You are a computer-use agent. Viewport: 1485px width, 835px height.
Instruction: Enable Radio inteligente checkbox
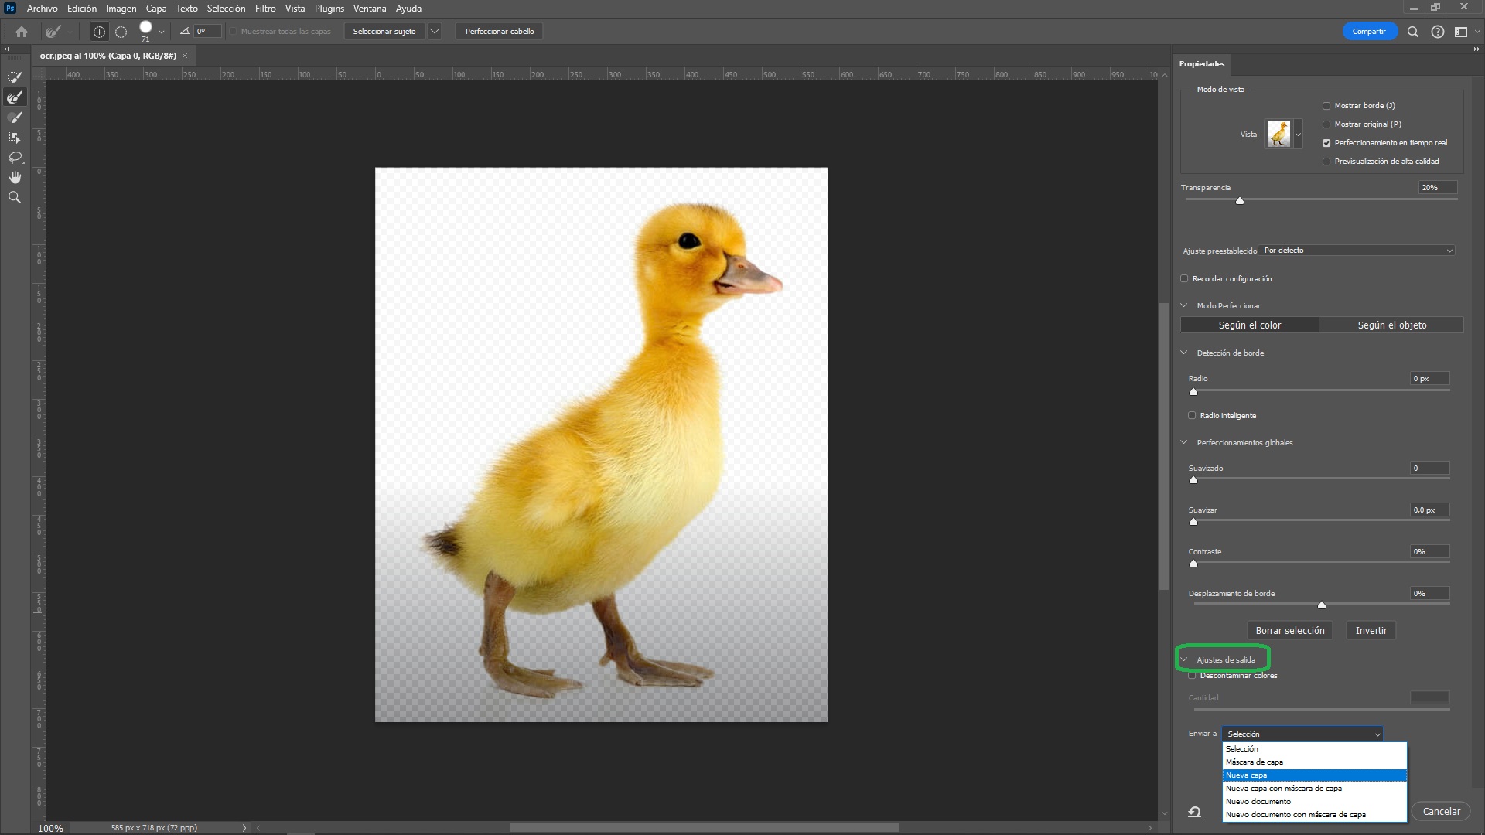pyautogui.click(x=1192, y=416)
